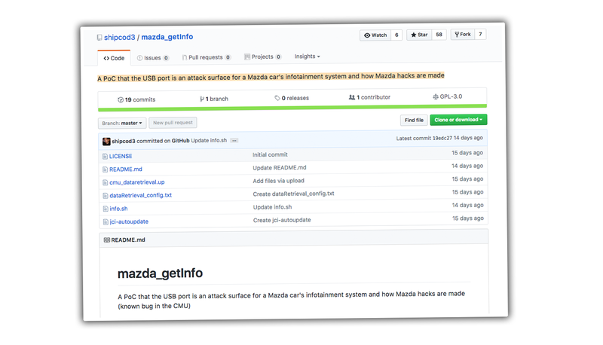This screenshot has height=345, width=603.
Task: Open the Create jci-autoupdate commit
Action: click(x=282, y=220)
